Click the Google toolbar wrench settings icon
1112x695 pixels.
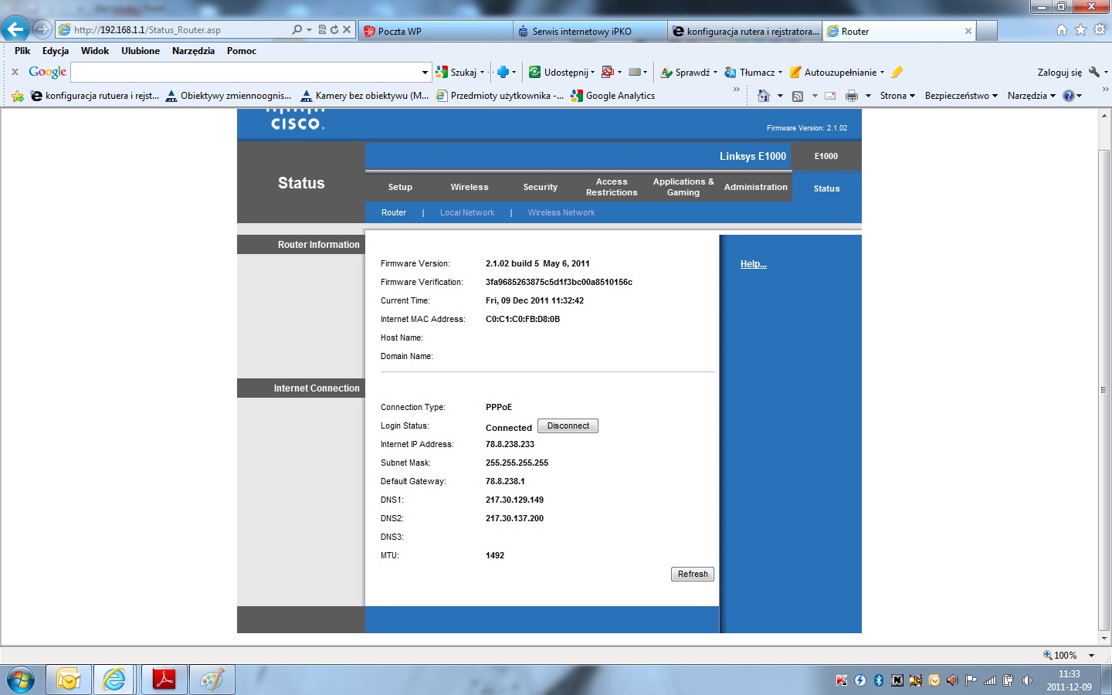(x=1093, y=72)
